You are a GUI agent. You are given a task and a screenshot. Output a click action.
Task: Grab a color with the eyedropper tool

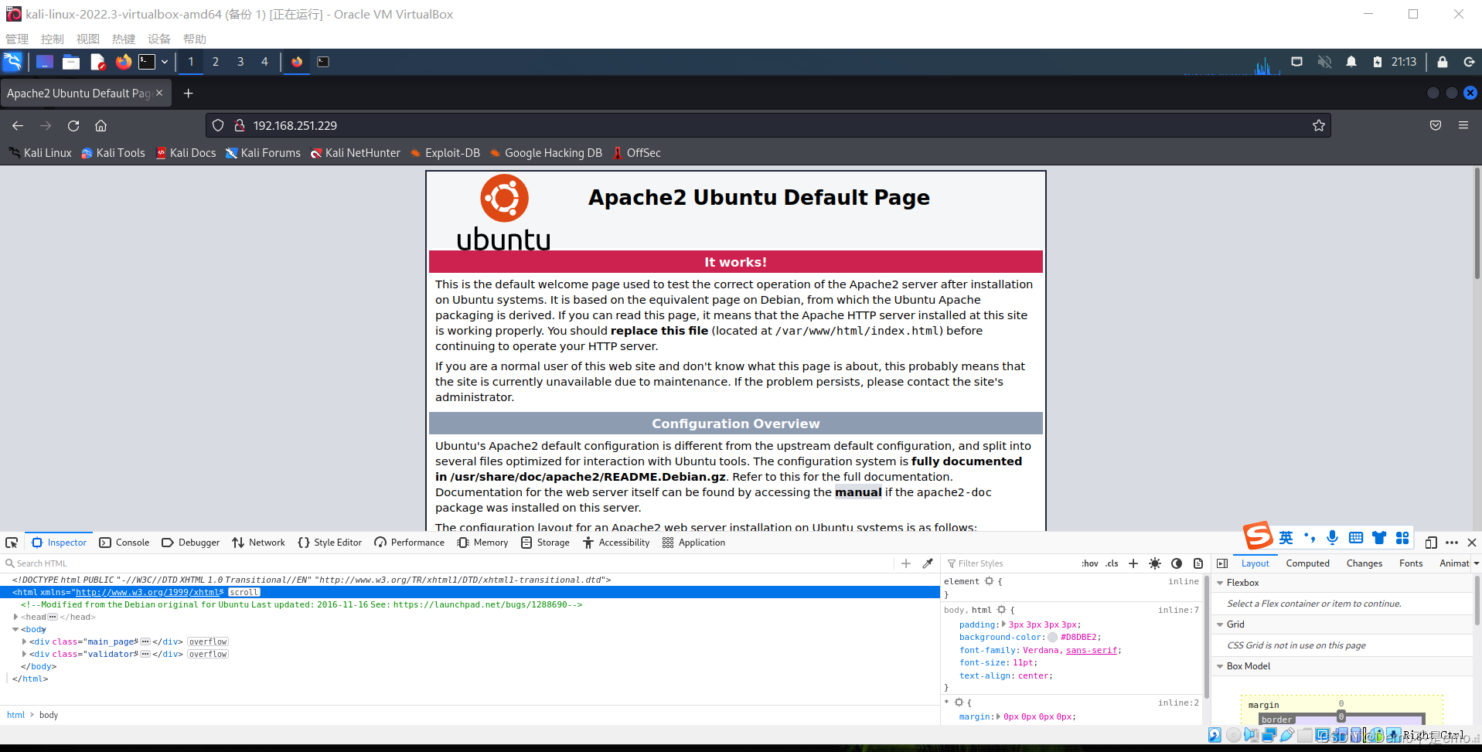click(x=928, y=563)
